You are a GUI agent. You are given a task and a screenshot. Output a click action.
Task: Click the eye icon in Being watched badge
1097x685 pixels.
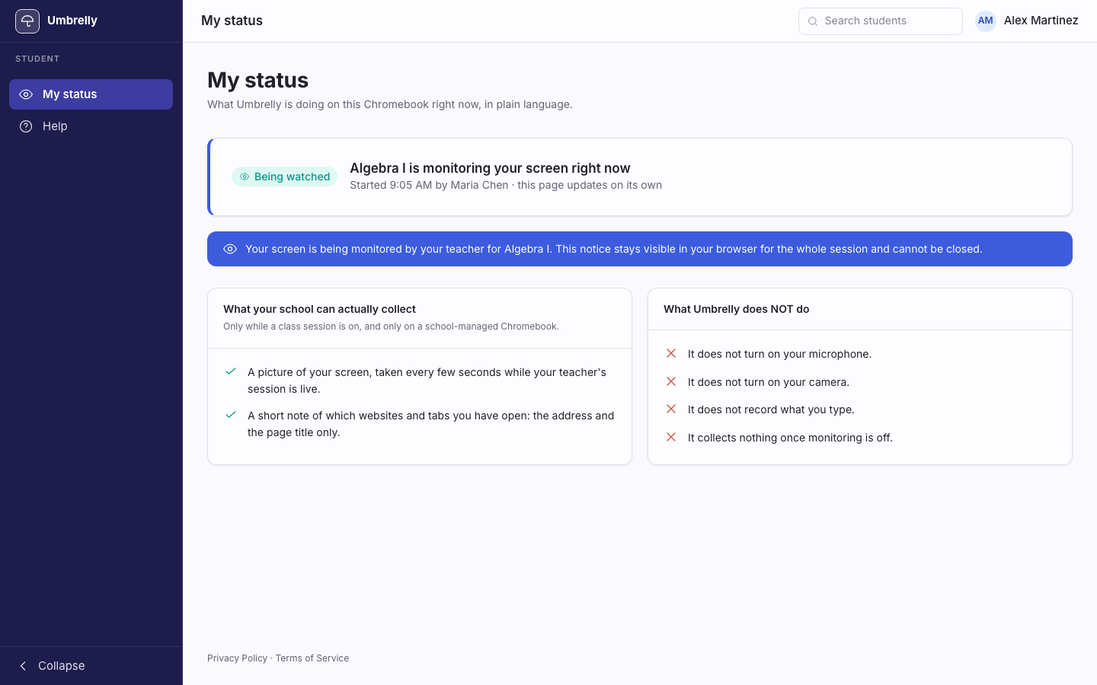coord(245,177)
